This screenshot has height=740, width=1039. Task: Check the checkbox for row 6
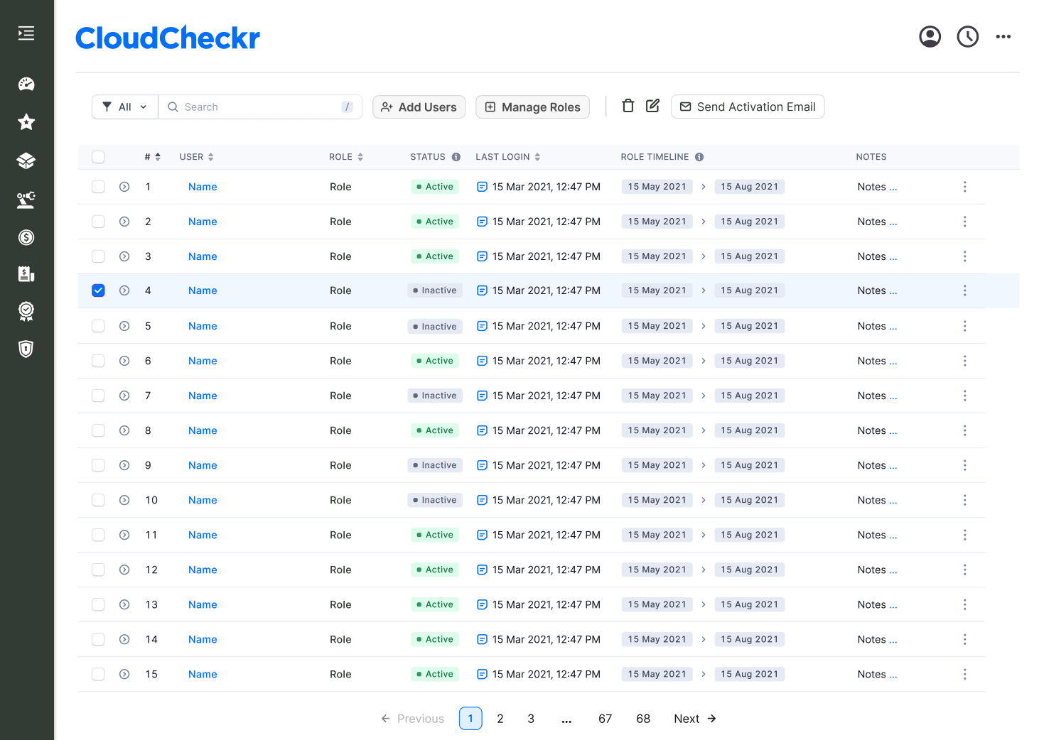tap(98, 361)
